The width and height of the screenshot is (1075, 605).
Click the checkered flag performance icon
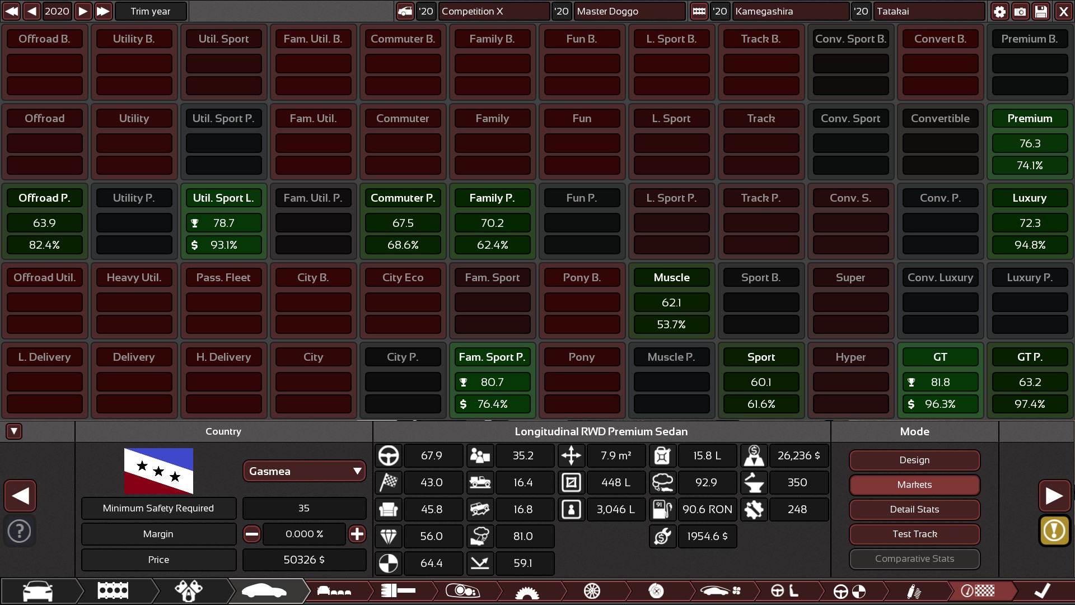coord(389,482)
